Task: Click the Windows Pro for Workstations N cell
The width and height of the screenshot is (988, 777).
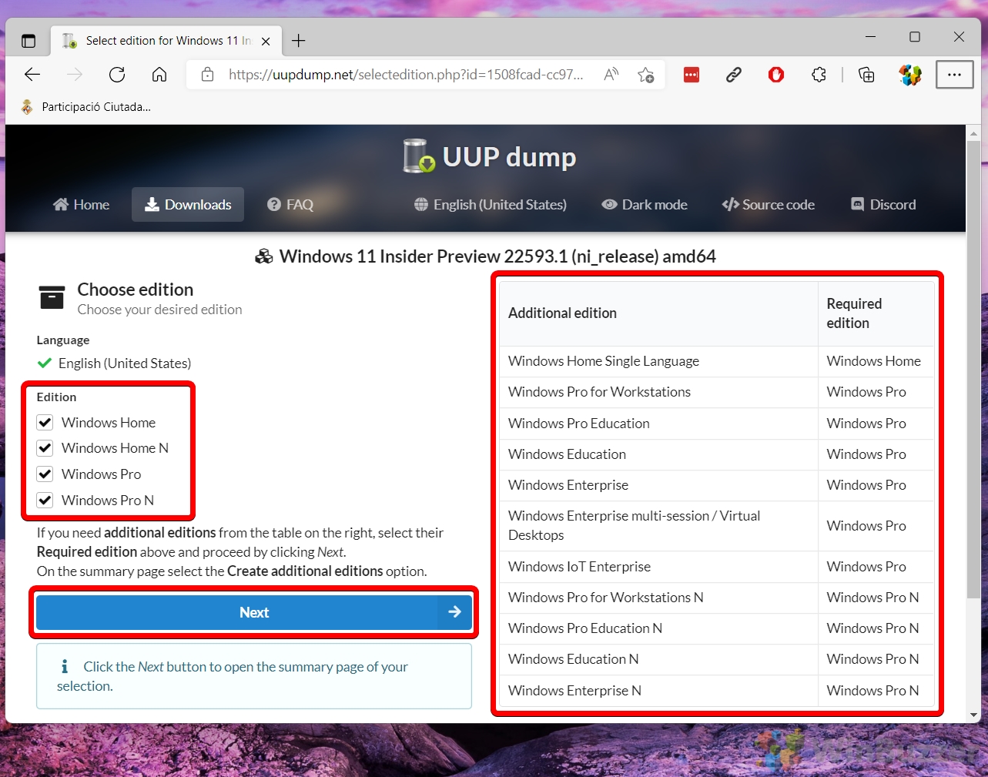Action: click(658, 598)
